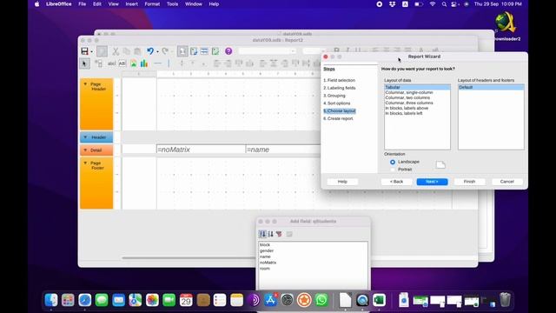The width and height of the screenshot is (556, 313).
Task: Choose 'Columnar, three columns' data layout
Action: [x=409, y=103]
